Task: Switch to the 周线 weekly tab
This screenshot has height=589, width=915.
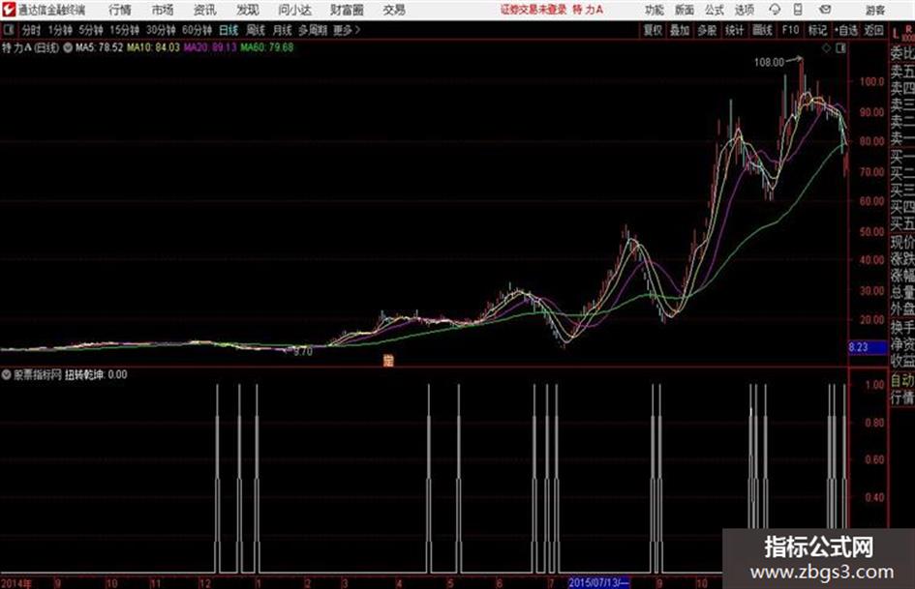Action: [256, 30]
